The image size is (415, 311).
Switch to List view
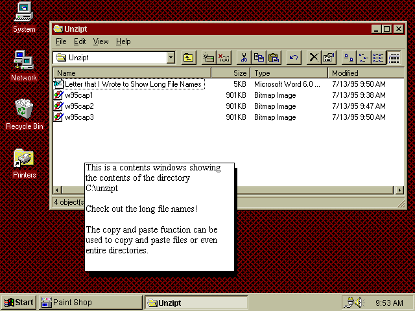379,58
